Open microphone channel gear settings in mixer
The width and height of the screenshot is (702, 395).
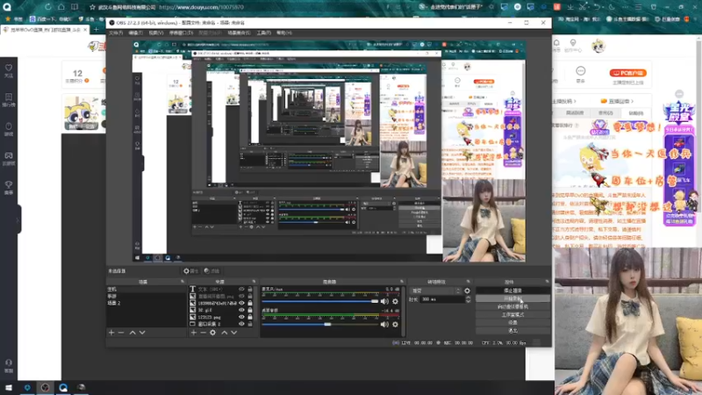396,301
